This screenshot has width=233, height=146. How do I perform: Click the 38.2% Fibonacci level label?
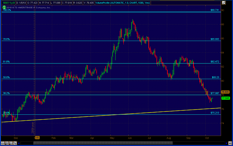6,93
